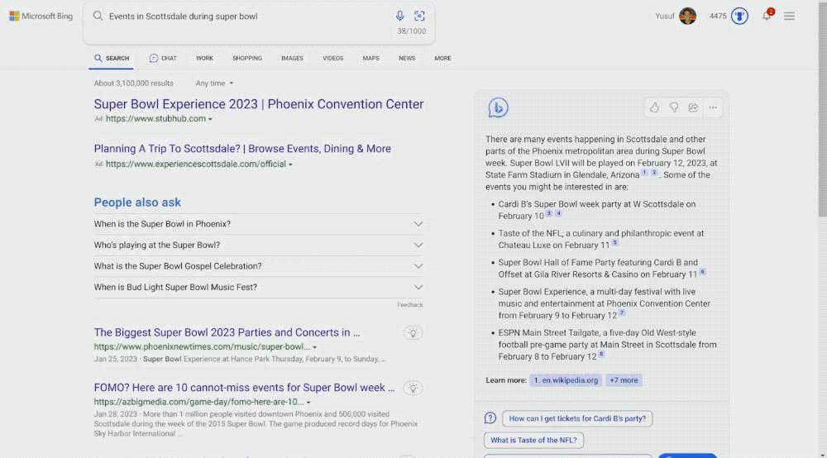Switch to the Images tab
This screenshot has height=458, width=827.
(292, 59)
